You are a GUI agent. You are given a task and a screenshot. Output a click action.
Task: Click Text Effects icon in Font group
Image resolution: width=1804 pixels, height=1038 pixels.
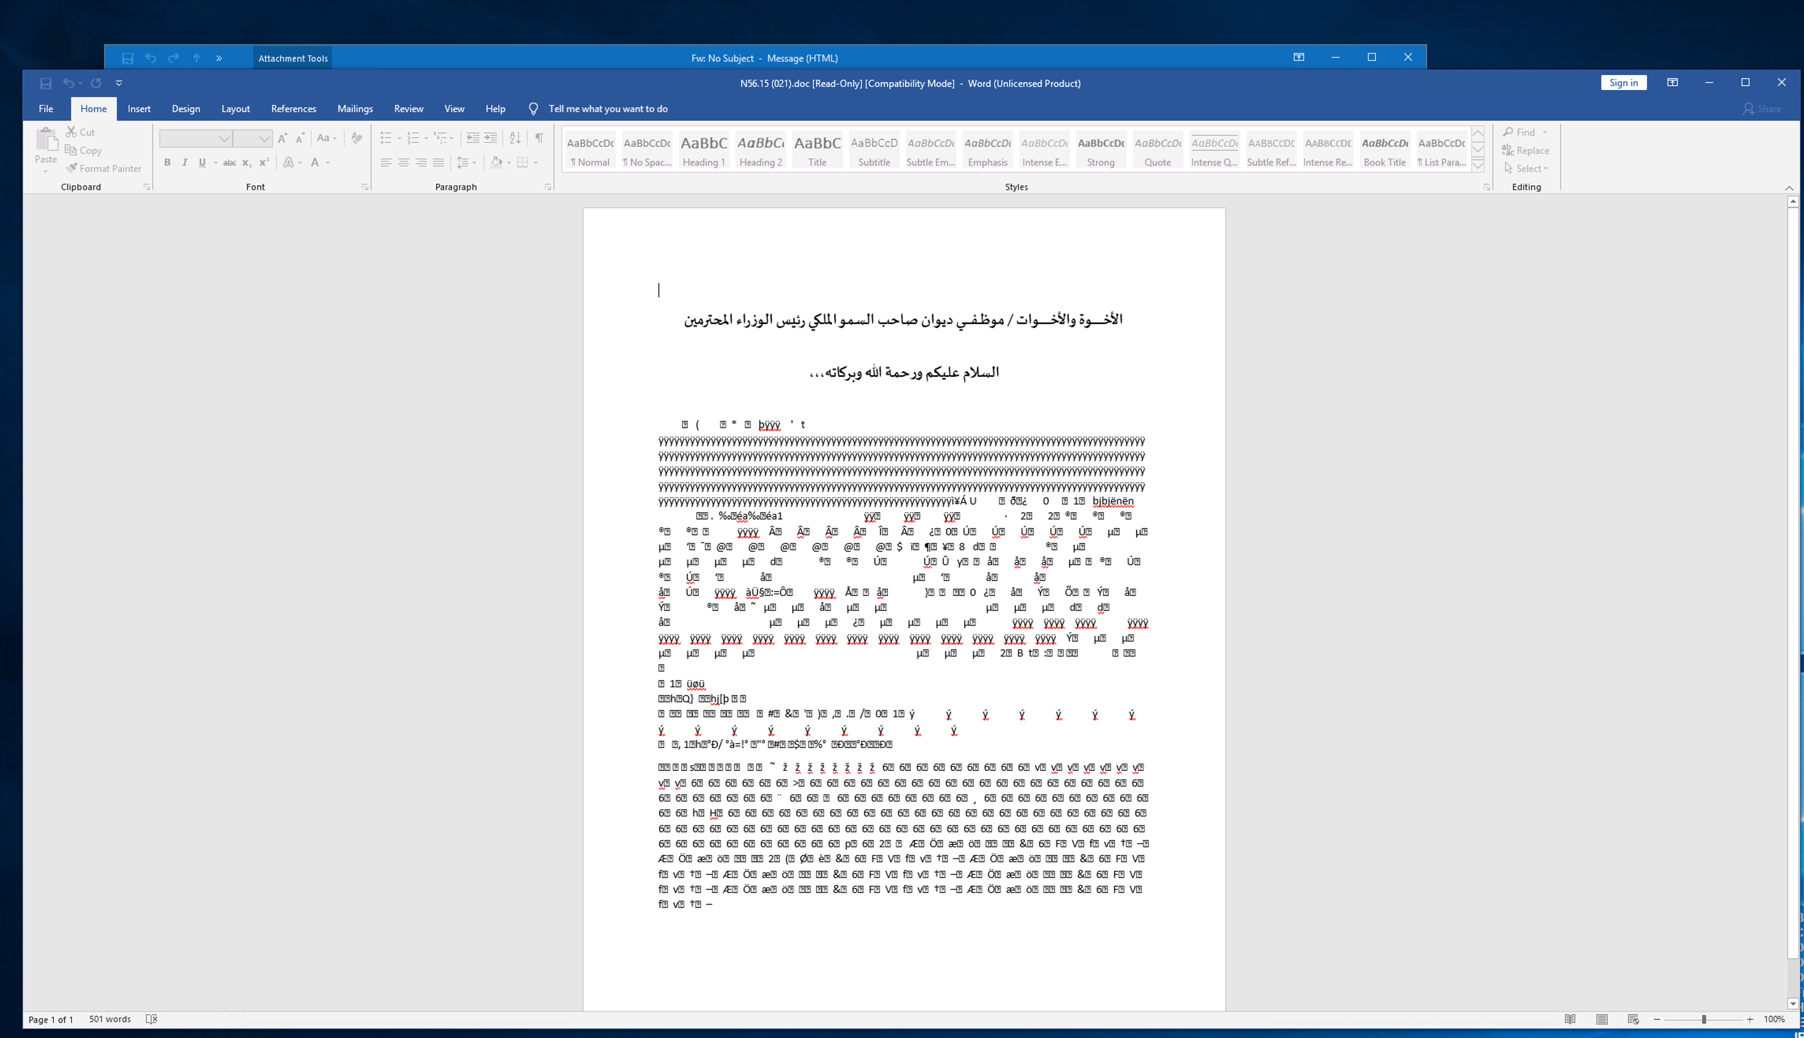tap(288, 162)
